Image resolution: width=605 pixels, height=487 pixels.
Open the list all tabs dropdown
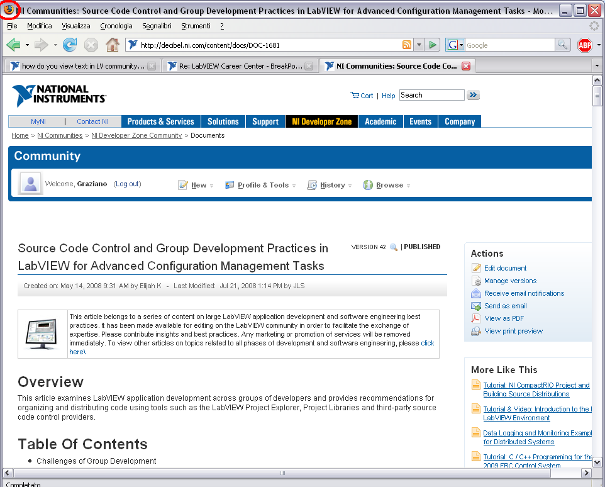[x=597, y=65]
